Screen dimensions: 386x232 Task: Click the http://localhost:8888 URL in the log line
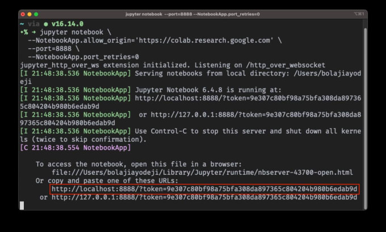248,98
